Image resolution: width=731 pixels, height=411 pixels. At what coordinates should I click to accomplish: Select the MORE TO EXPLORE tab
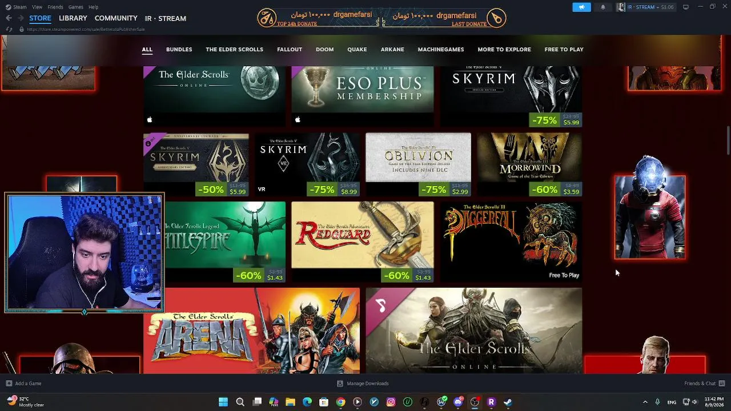tap(504, 50)
